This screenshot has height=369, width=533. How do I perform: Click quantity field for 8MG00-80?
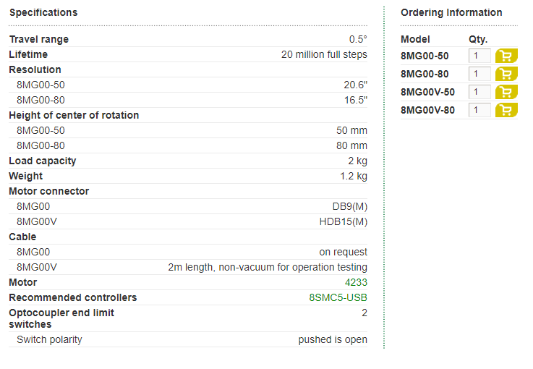(x=479, y=74)
